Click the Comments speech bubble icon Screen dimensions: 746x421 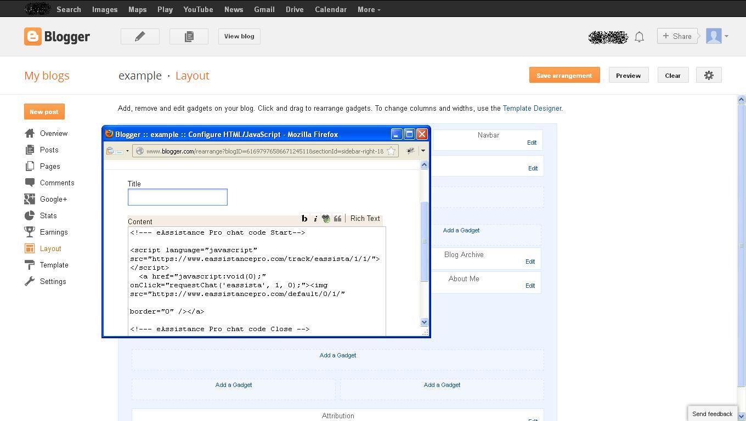point(30,183)
